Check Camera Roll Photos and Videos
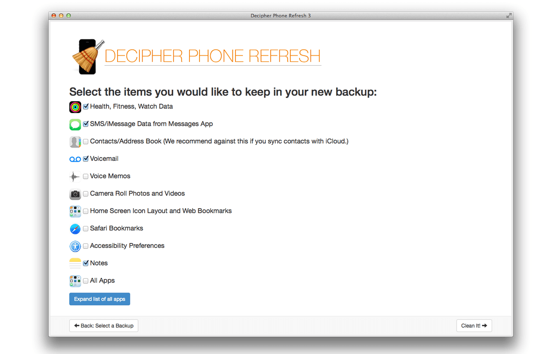Screen dimensions: 557x354 (x=86, y=194)
